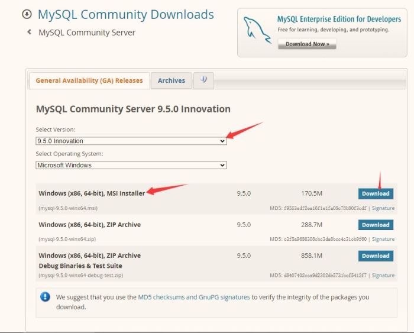
Task: View Signature for debug-test ZIP
Action: (x=383, y=275)
